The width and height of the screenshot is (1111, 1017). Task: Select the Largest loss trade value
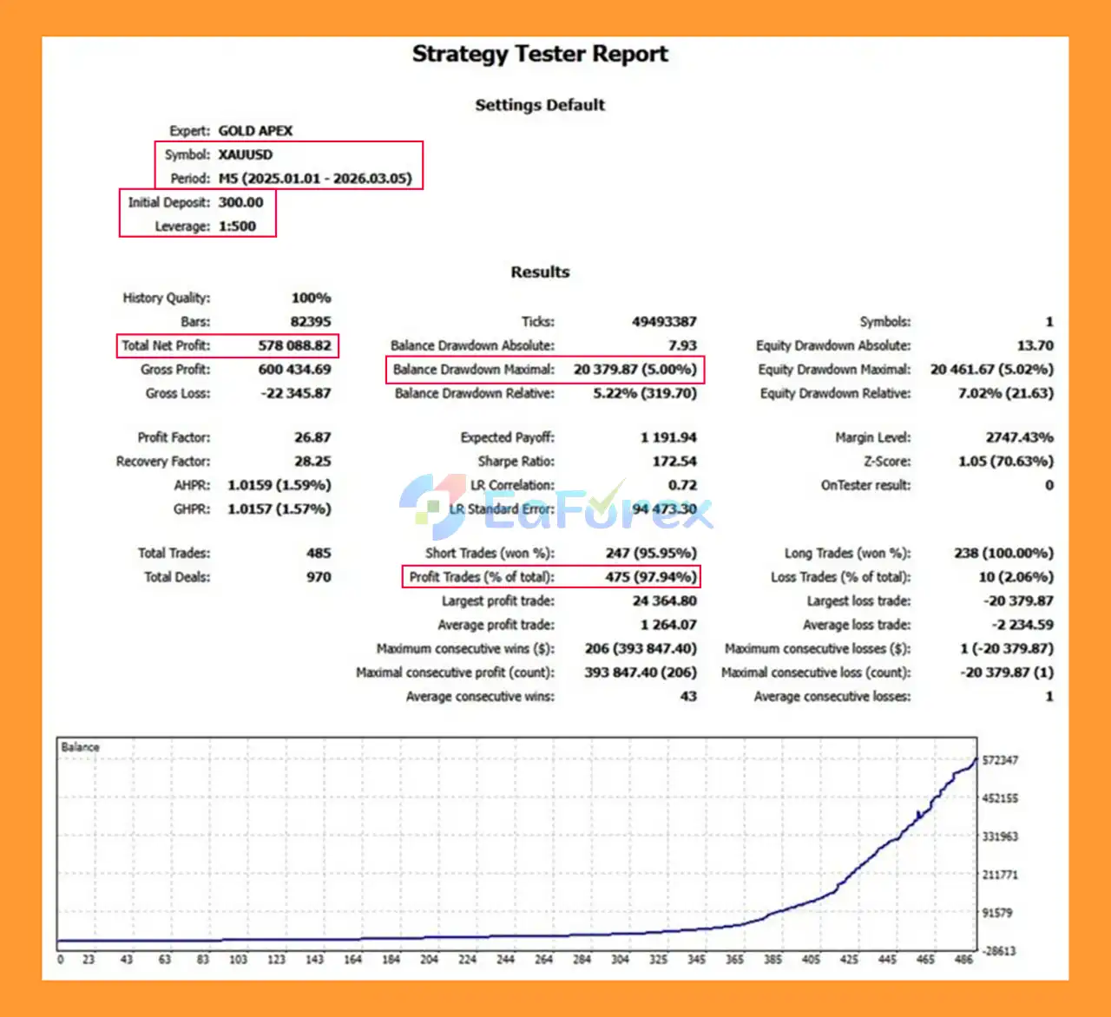pyautogui.click(x=1018, y=600)
